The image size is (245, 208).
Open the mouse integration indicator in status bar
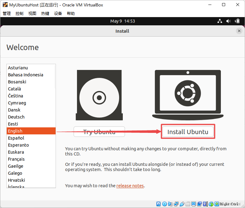click(x=211, y=204)
